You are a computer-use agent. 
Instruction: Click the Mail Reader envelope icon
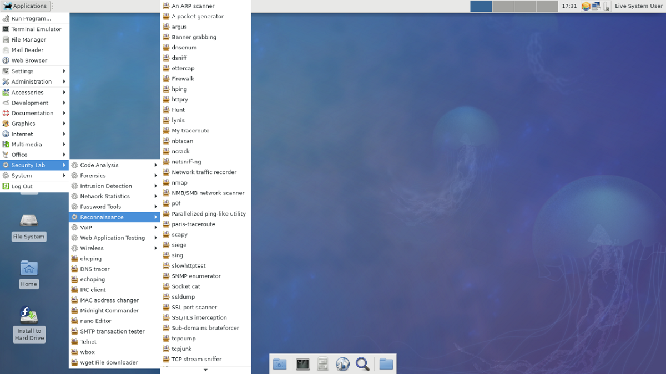point(6,50)
